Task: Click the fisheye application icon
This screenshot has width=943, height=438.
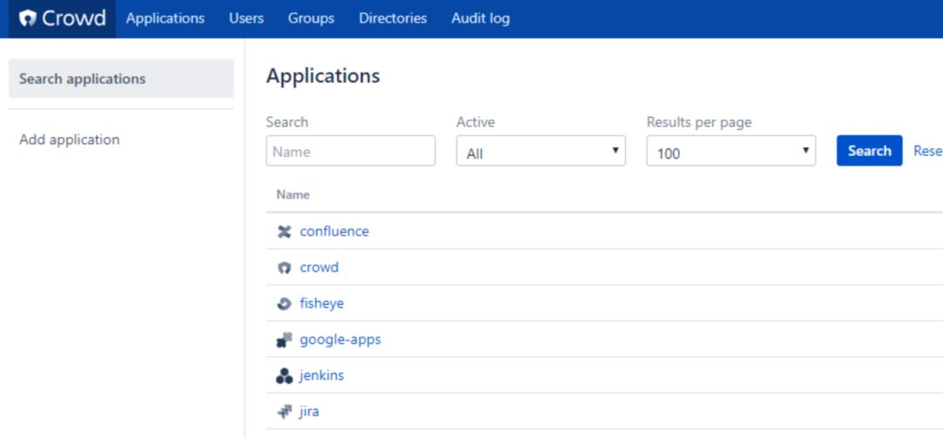Action: point(284,304)
